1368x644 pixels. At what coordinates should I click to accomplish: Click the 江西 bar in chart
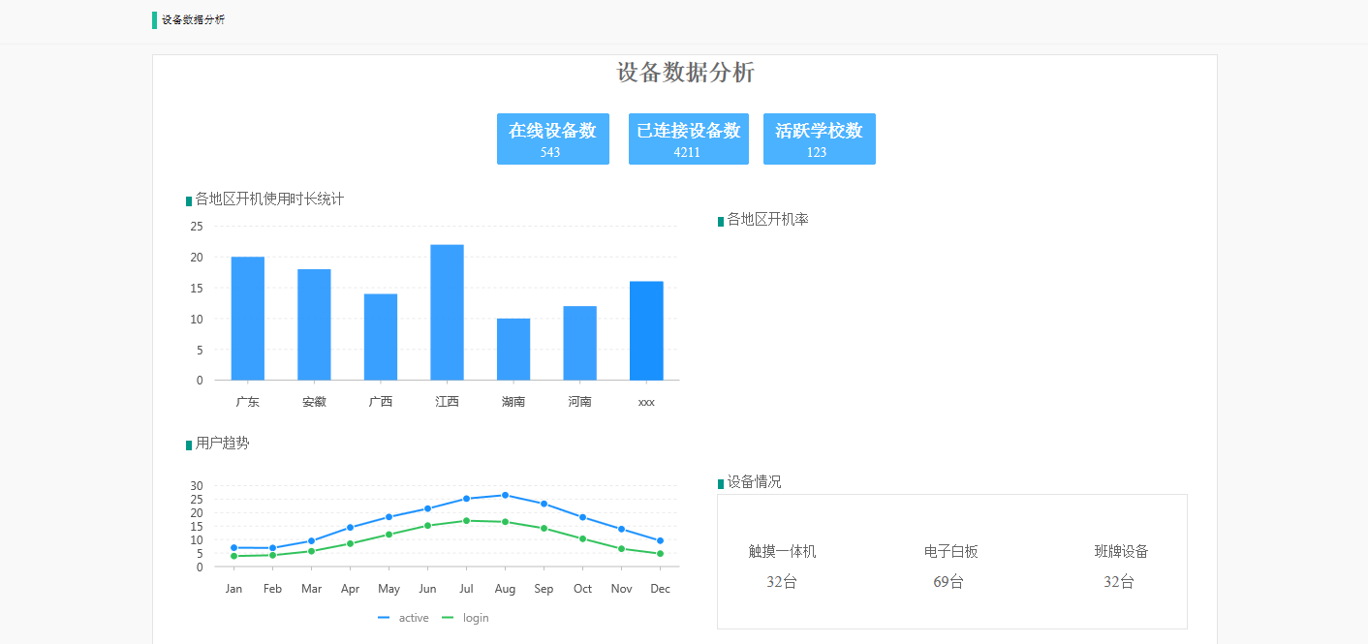[447, 313]
